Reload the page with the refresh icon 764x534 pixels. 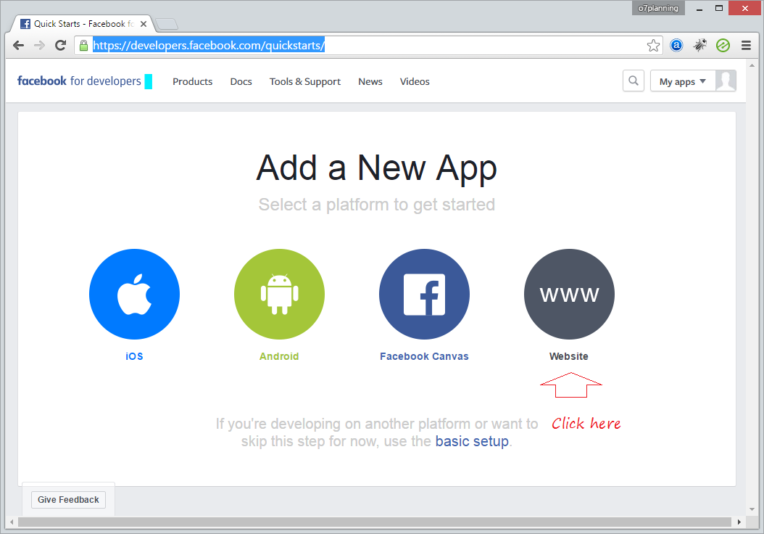(60, 46)
